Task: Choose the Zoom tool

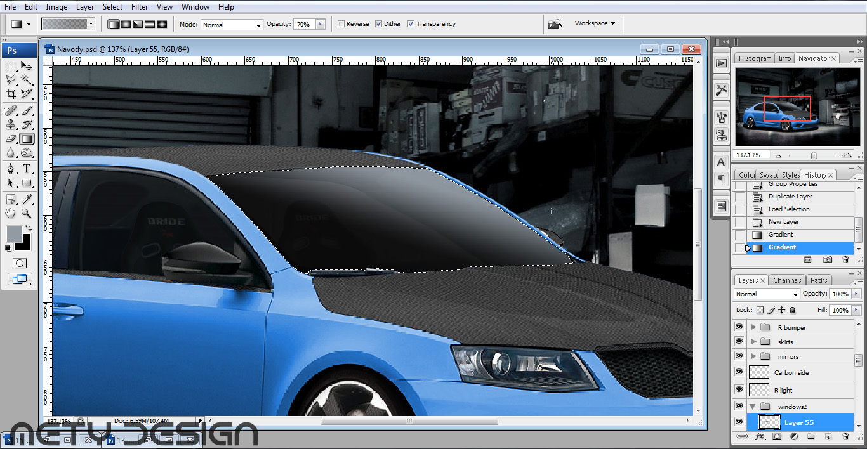Action: click(x=27, y=214)
